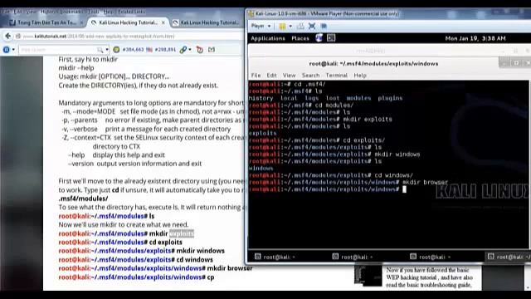Click the magnifier icon in toolbar search box
The width and height of the screenshot is (531, 299).
click(x=100, y=50)
